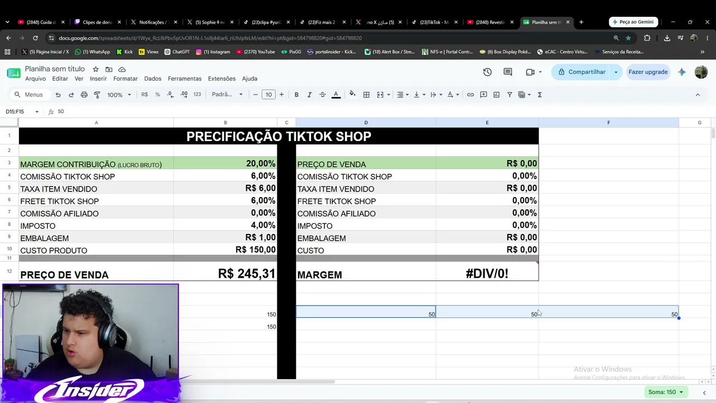Viewport: 716px width, 403px height.
Task: Open the comments history panel
Action: (508, 72)
